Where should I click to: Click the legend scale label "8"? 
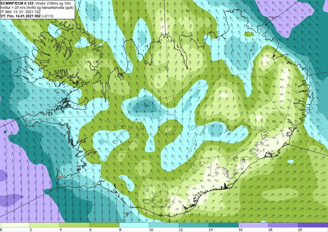[x=120, y=230]
